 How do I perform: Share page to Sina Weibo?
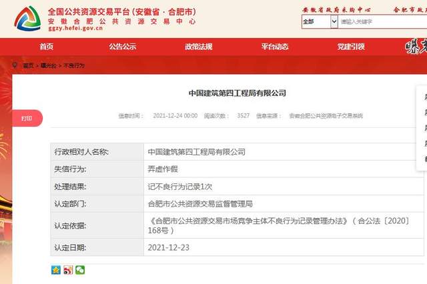[68, 270]
